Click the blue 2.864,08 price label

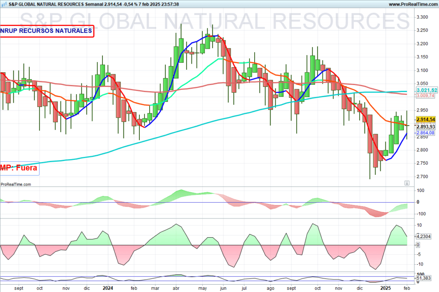point(426,133)
